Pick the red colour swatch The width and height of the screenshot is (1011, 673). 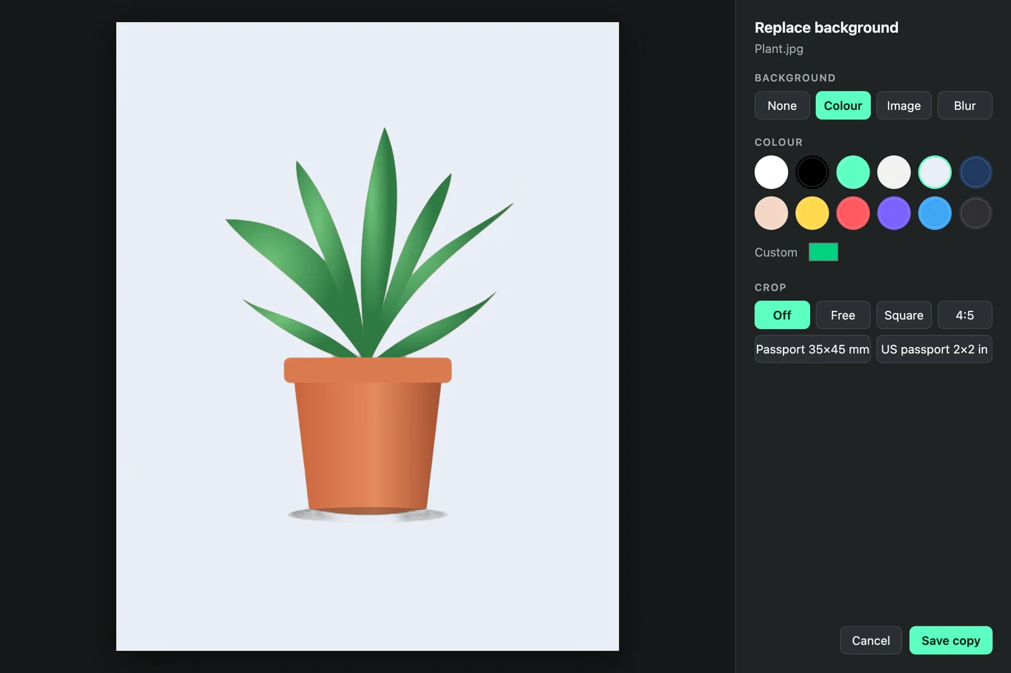click(853, 213)
